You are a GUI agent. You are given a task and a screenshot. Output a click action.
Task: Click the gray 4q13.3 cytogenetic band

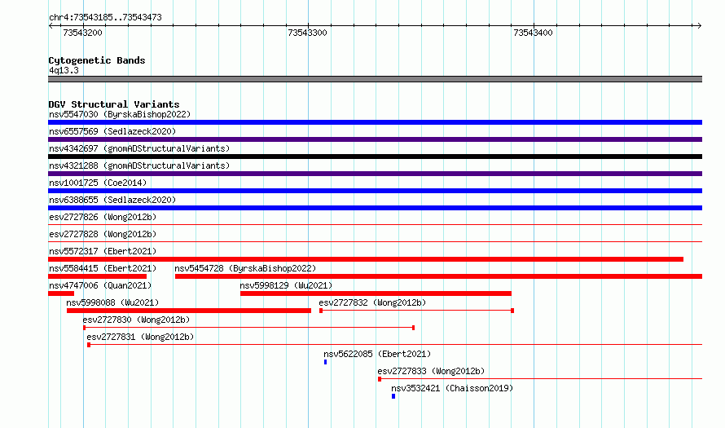(x=375, y=79)
